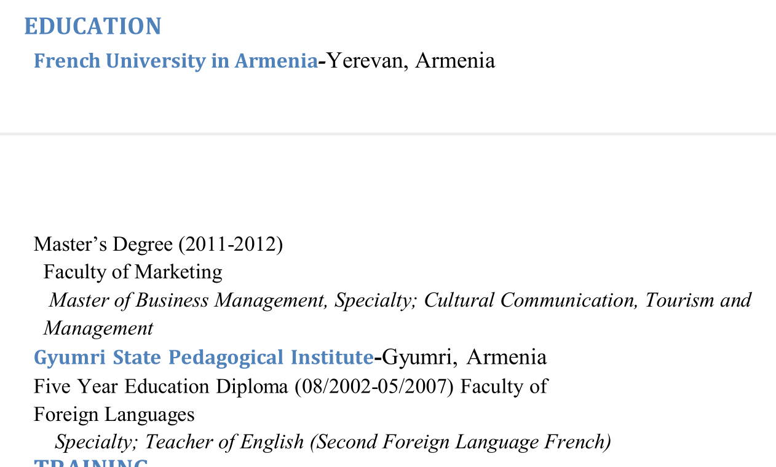This screenshot has height=467, width=776.
Task: Click the blue Gyumri State Pedagogical Institute heading
Action: pos(204,357)
